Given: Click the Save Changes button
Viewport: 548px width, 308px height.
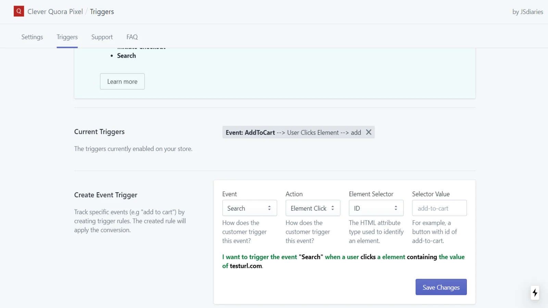Looking at the screenshot, I should click(x=441, y=287).
